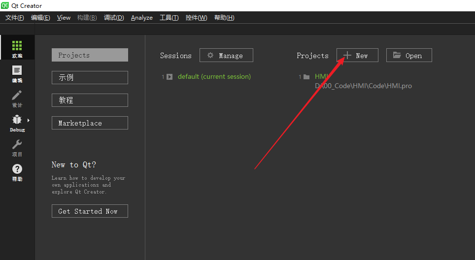This screenshot has width=475, height=260.
Task: Click the HMI.pro project path
Action: (363, 86)
